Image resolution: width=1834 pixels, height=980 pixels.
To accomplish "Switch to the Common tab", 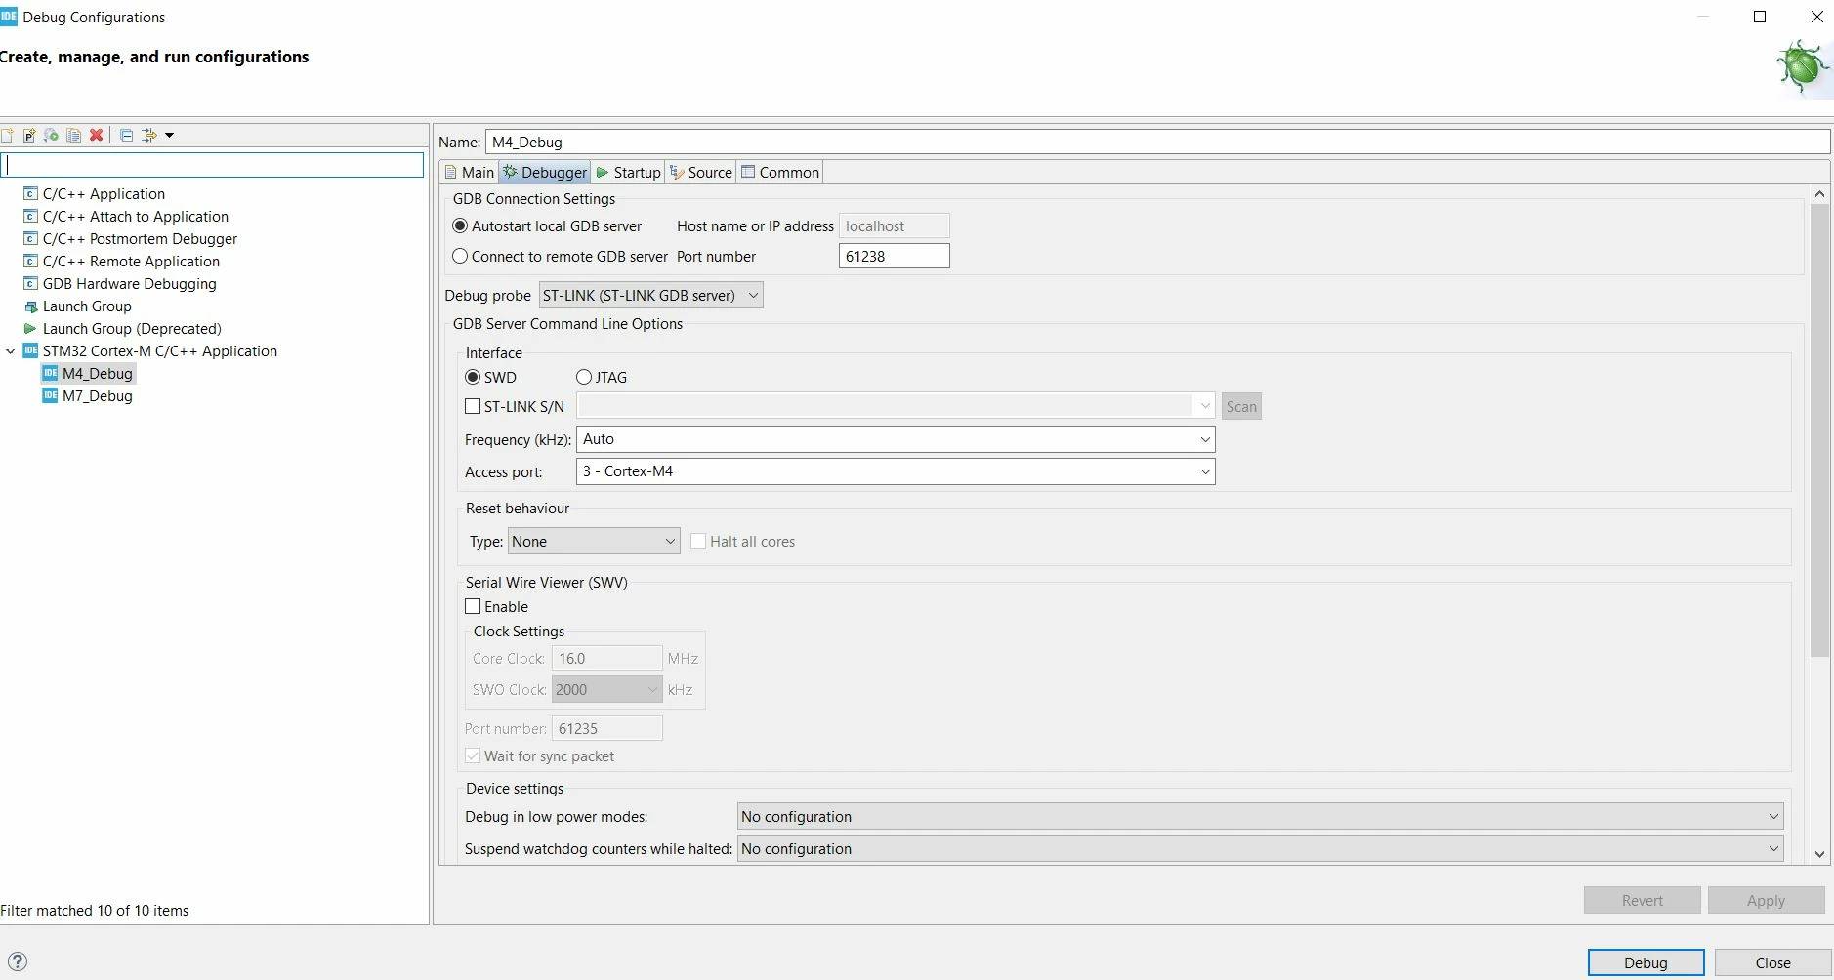I will 780,172.
